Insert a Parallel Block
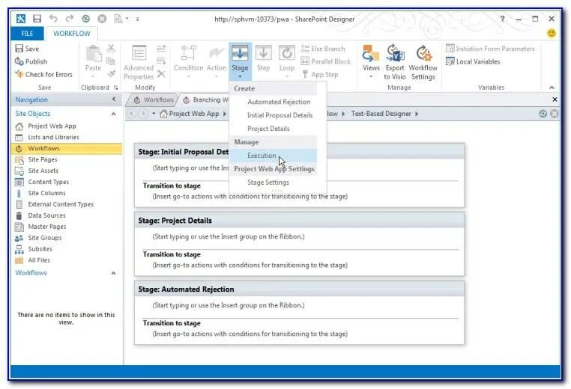 tap(326, 61)
